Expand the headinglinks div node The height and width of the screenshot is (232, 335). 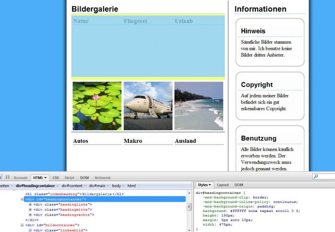click(x=30, y=204)
